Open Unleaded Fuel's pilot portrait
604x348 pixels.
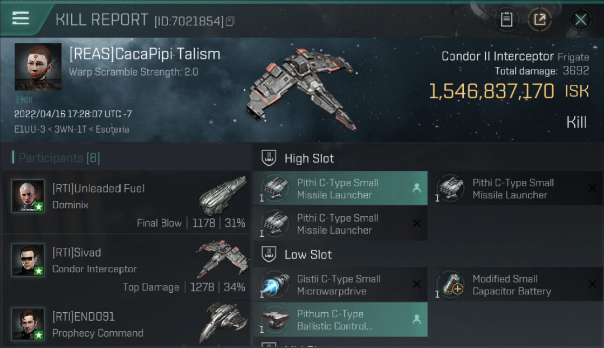(28, 196)
